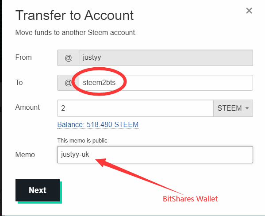Viewport: 265px width, 216px height.
Task: Focus the Memo field with justyy-uk
Action: coord(155,154)
